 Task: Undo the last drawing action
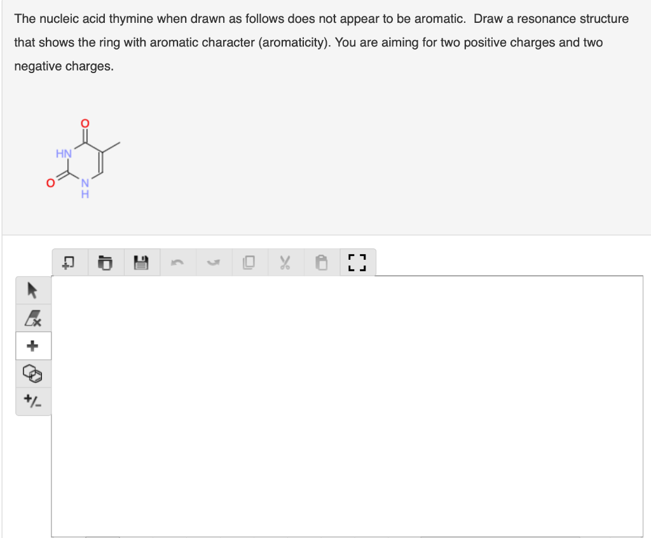coord(178,262)
